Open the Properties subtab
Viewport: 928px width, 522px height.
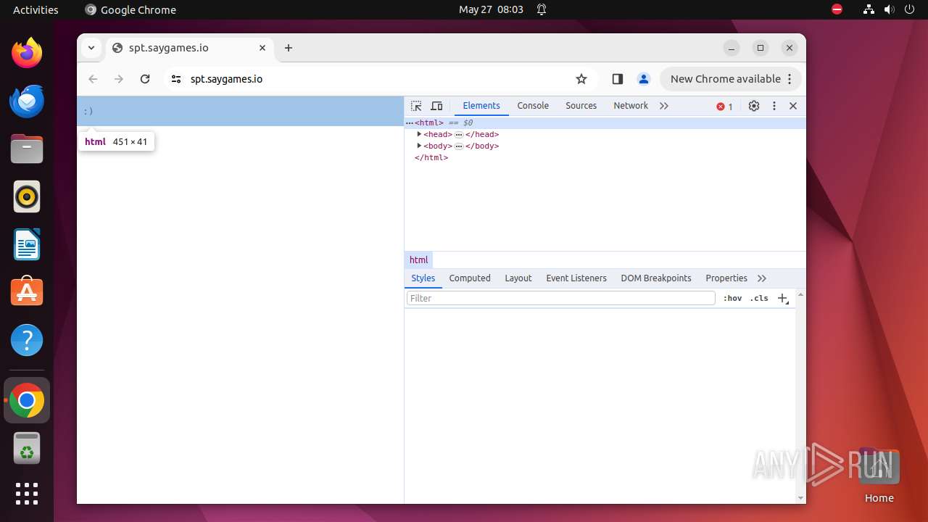(x=726, y=278)
